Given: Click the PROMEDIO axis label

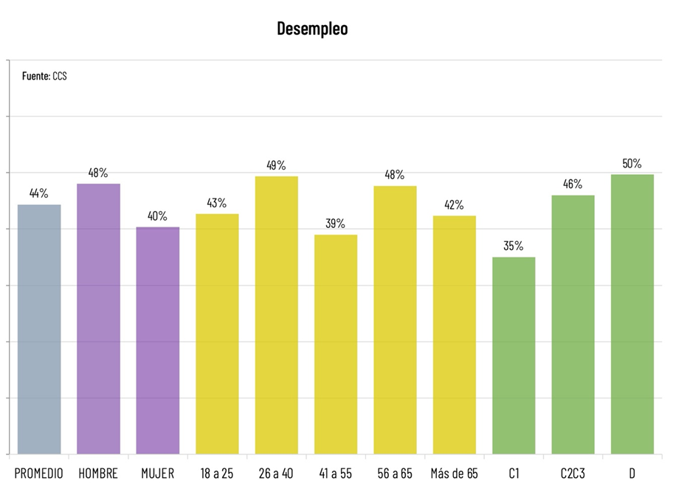Looking at the screenshot, I should tap(39, 474).
